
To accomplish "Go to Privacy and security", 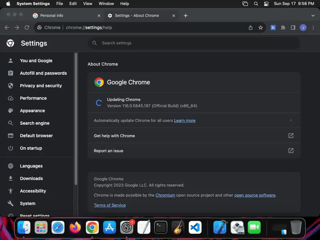I will click(x=37, y=86).
